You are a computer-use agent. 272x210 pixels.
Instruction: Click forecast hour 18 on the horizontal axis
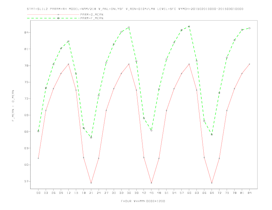83,193
